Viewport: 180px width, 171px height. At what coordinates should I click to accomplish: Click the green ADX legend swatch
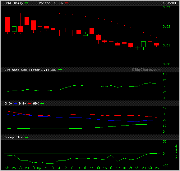42,104
